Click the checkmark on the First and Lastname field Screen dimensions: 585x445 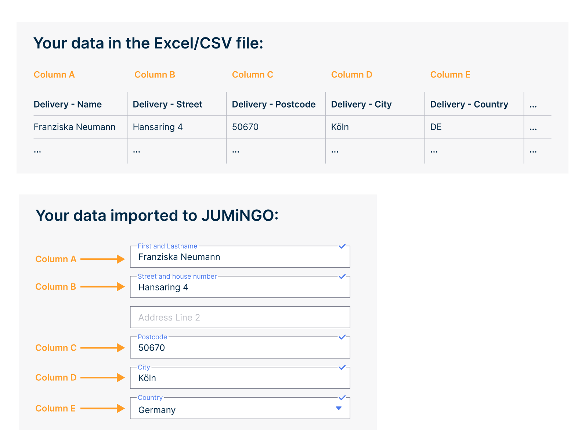point(342,246)
